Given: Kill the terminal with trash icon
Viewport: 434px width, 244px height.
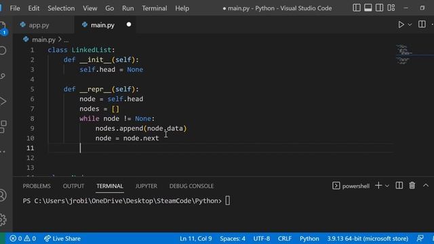Looking at the screenshot, I should 412,186.
